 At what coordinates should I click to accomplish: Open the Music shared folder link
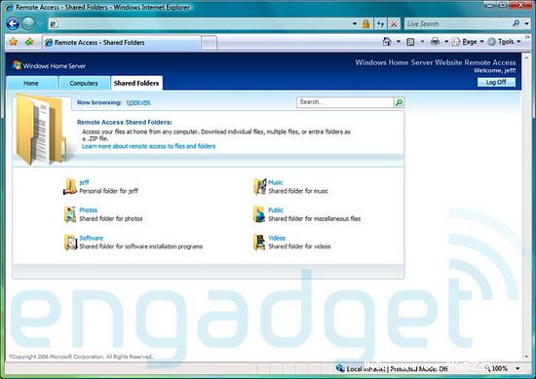(x=276, y=182)
